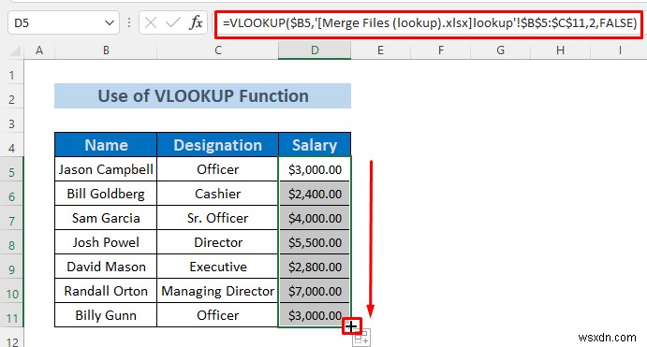The height and width of the screenshot is (347, 647).
Task: Select column I header
Action: (619, 51)
